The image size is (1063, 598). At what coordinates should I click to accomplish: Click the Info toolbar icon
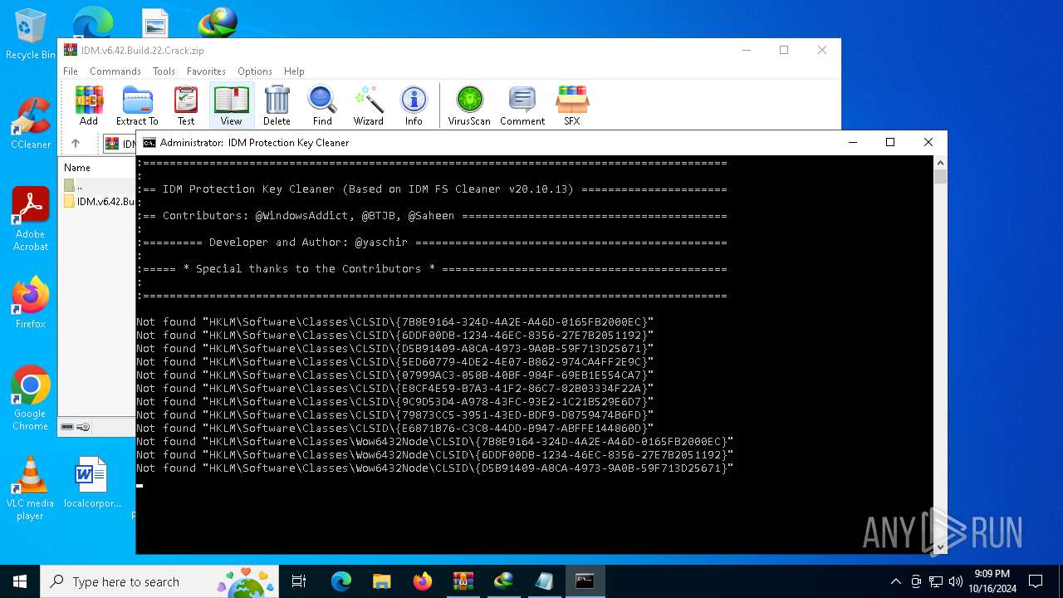coord(414,105)
